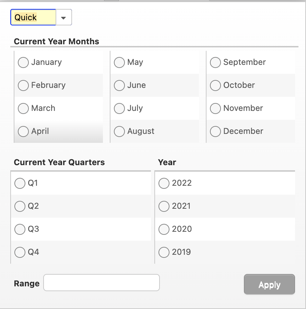
Task: Select the February radio button
Action: coord(23,85)
